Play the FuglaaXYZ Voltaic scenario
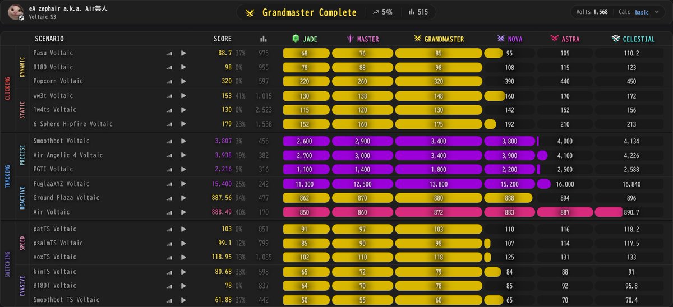 tap(183, 184)
